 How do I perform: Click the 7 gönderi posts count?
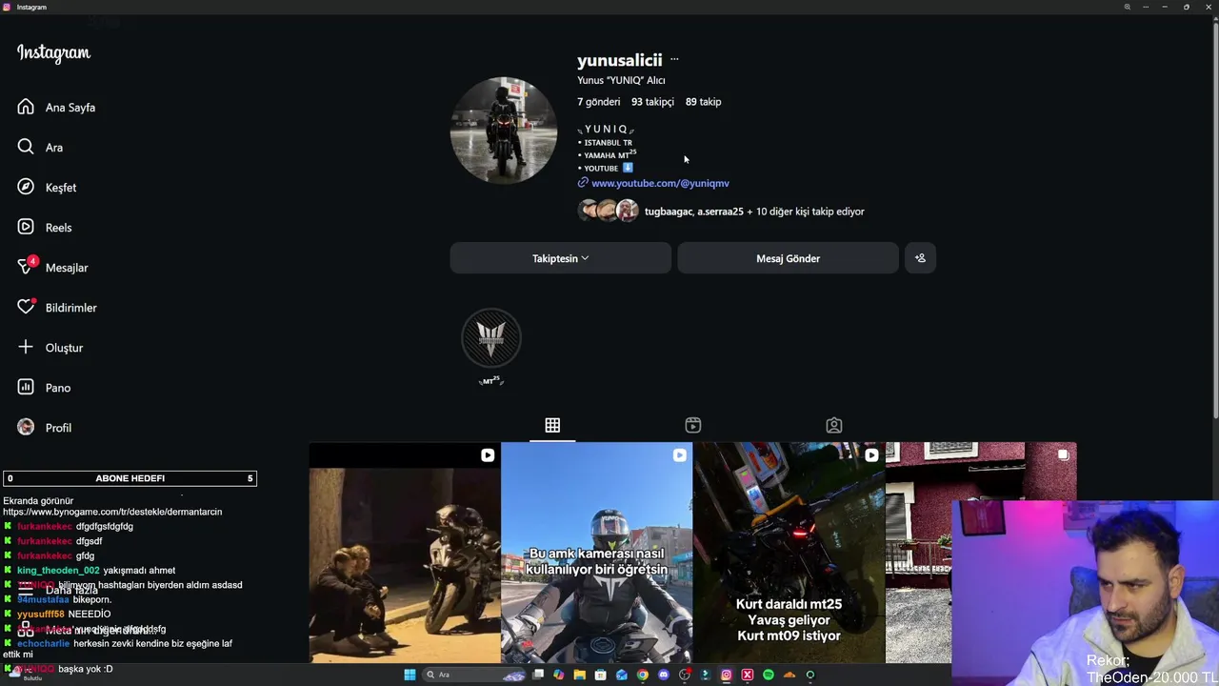pos(598,102)
